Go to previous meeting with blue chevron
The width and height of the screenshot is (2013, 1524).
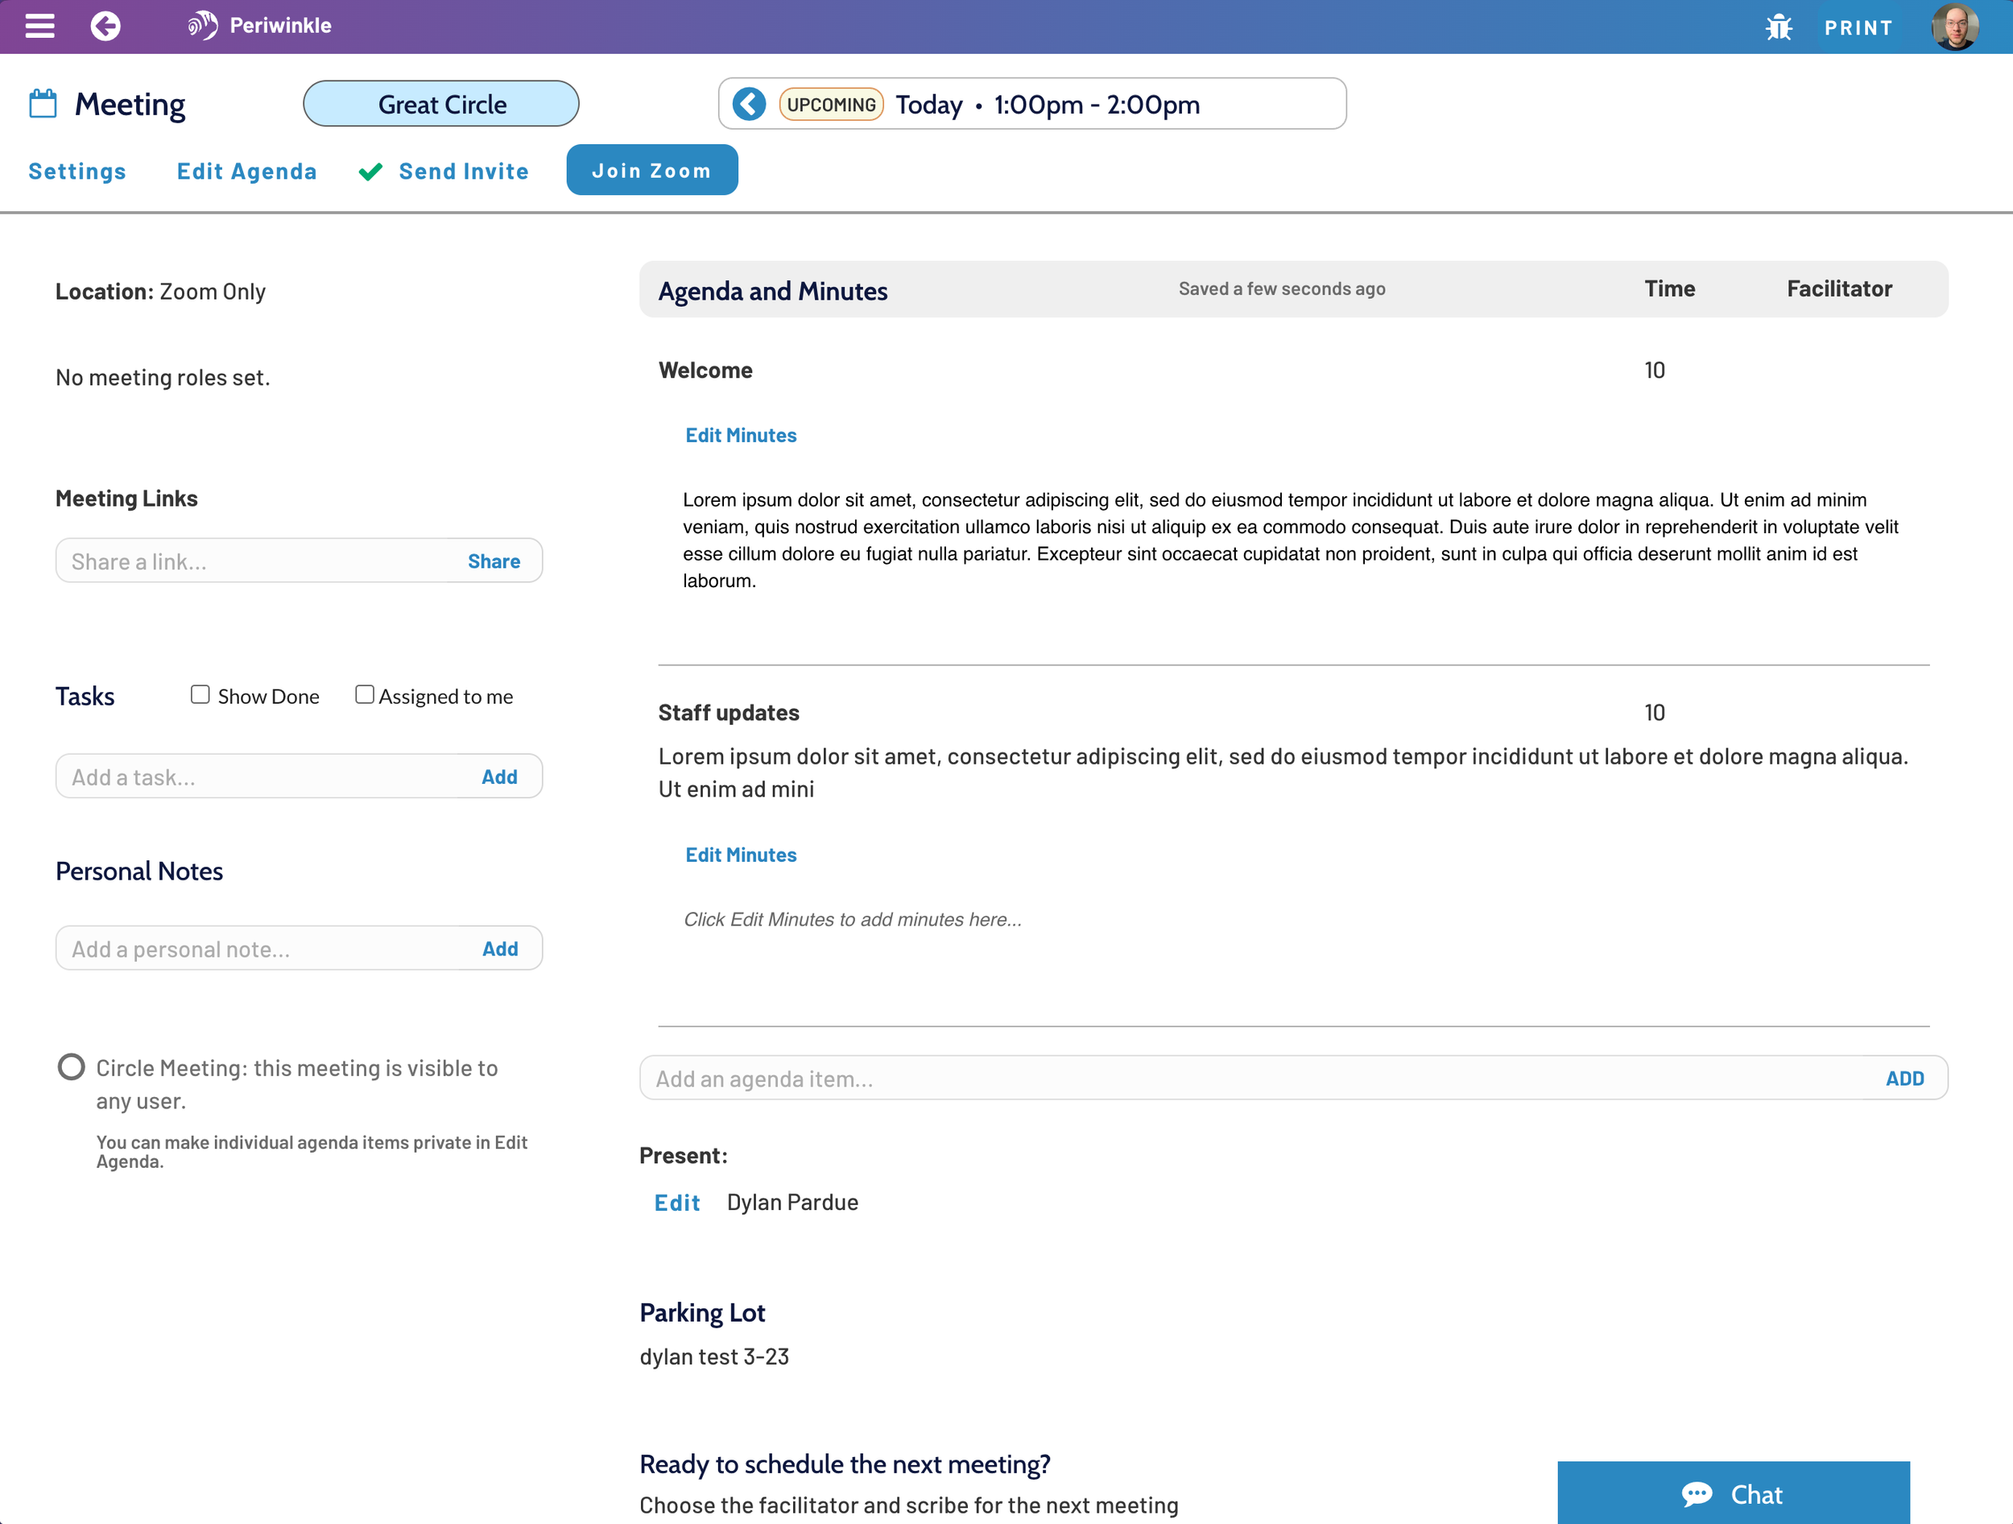(x=749, y=104)
